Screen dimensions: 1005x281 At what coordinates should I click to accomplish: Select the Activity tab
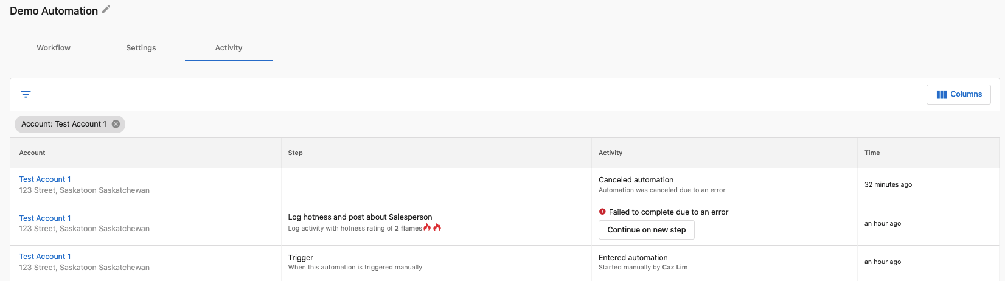[229, 47]
